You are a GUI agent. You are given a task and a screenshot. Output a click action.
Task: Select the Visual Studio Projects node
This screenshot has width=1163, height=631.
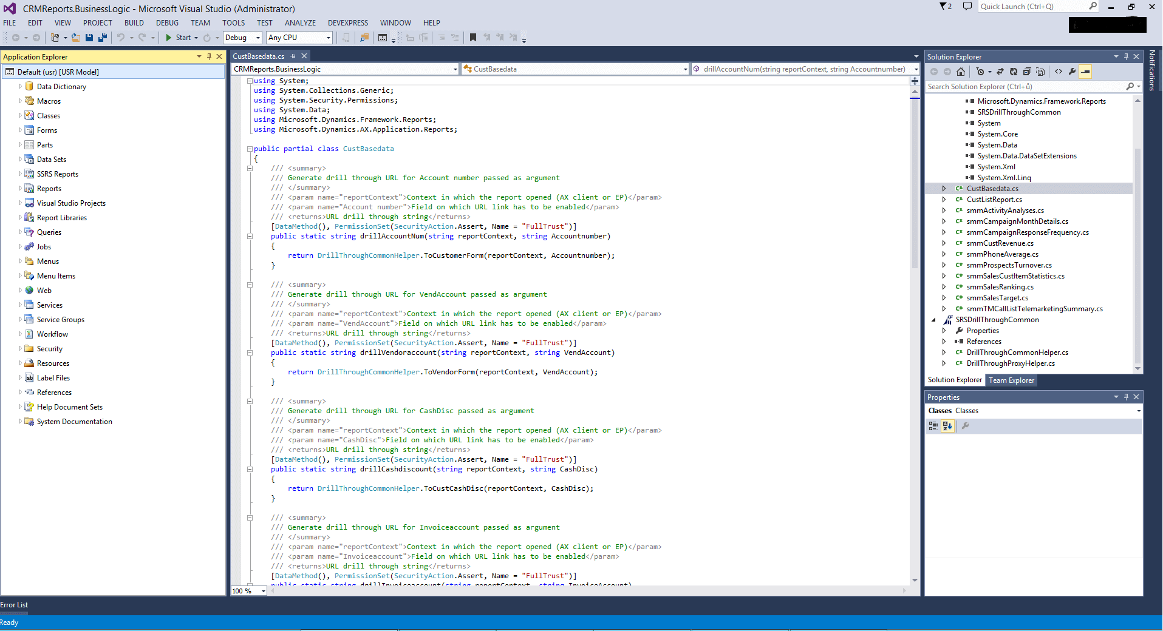coord(71,203)
